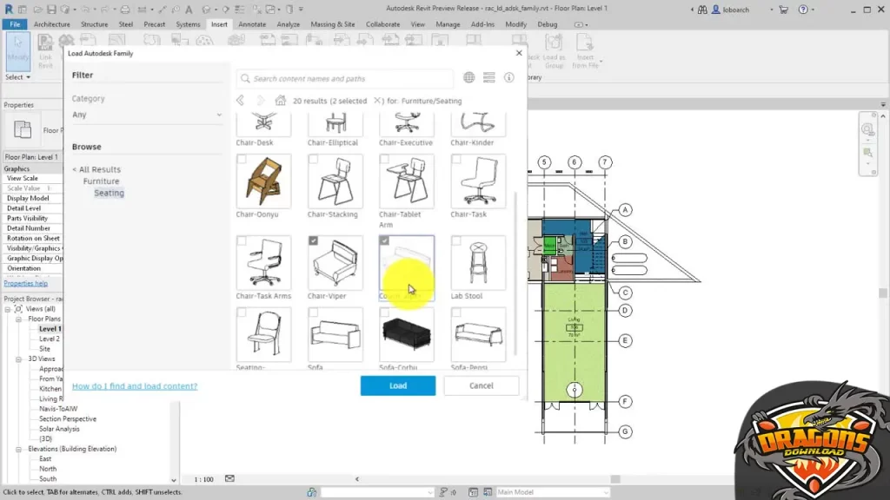Click the search content names and paths field
890x500 pixels.
click(343, 77)
